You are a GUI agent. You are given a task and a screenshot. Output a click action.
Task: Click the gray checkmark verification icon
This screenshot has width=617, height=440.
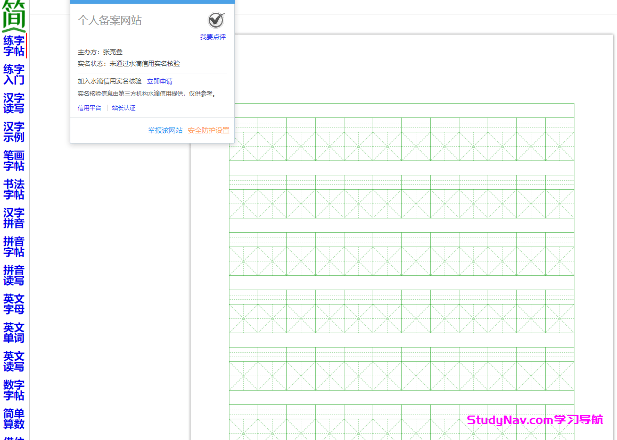(x=215, y=20)
